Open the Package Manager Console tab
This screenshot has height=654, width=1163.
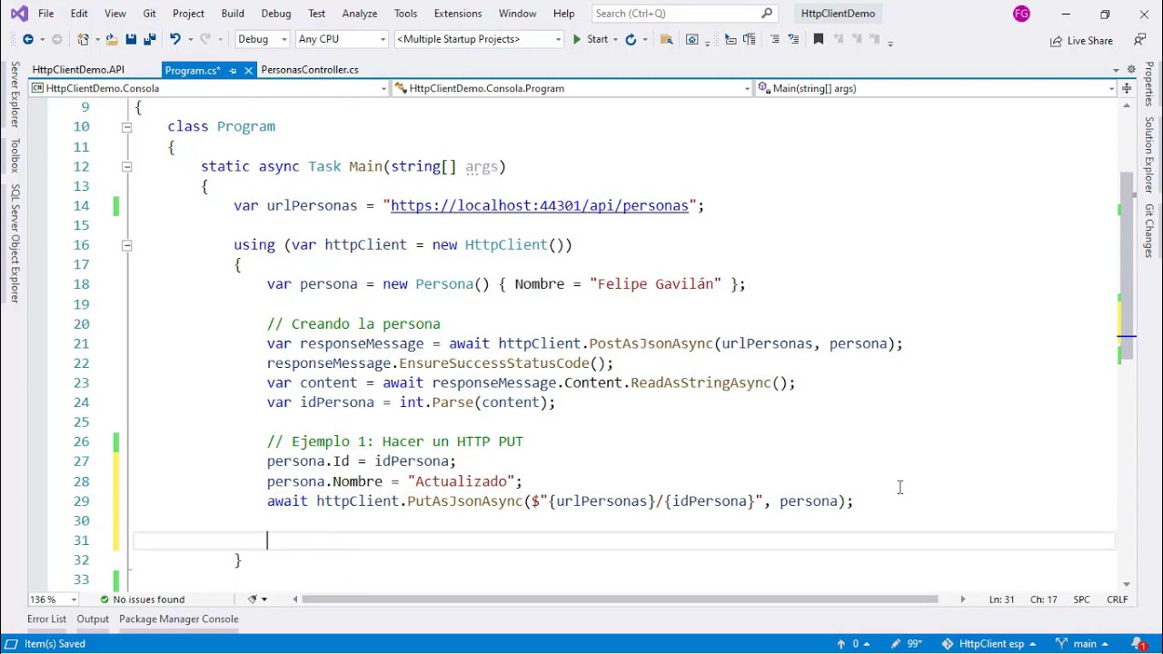[179, 619]
